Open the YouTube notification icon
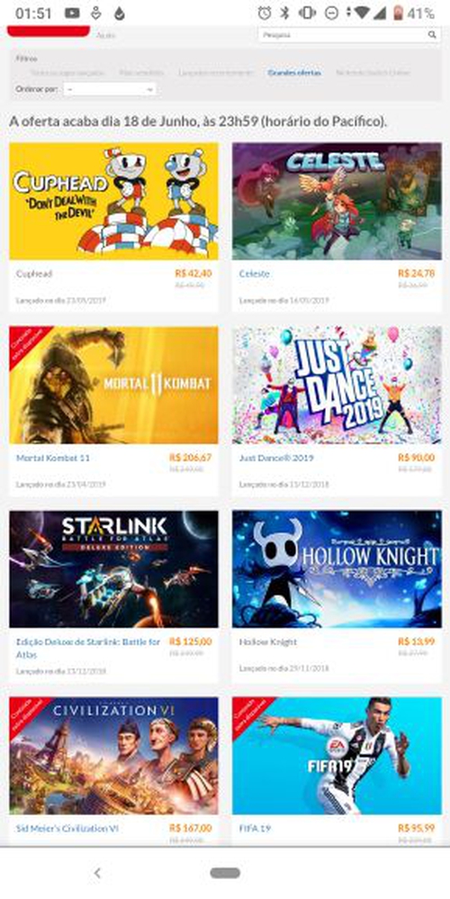This screenshot has width=450, height=899. (72, 14)
